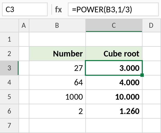
Task: Click the formula bar with =POWER(B3,1/3)
Action: (113, 9)
